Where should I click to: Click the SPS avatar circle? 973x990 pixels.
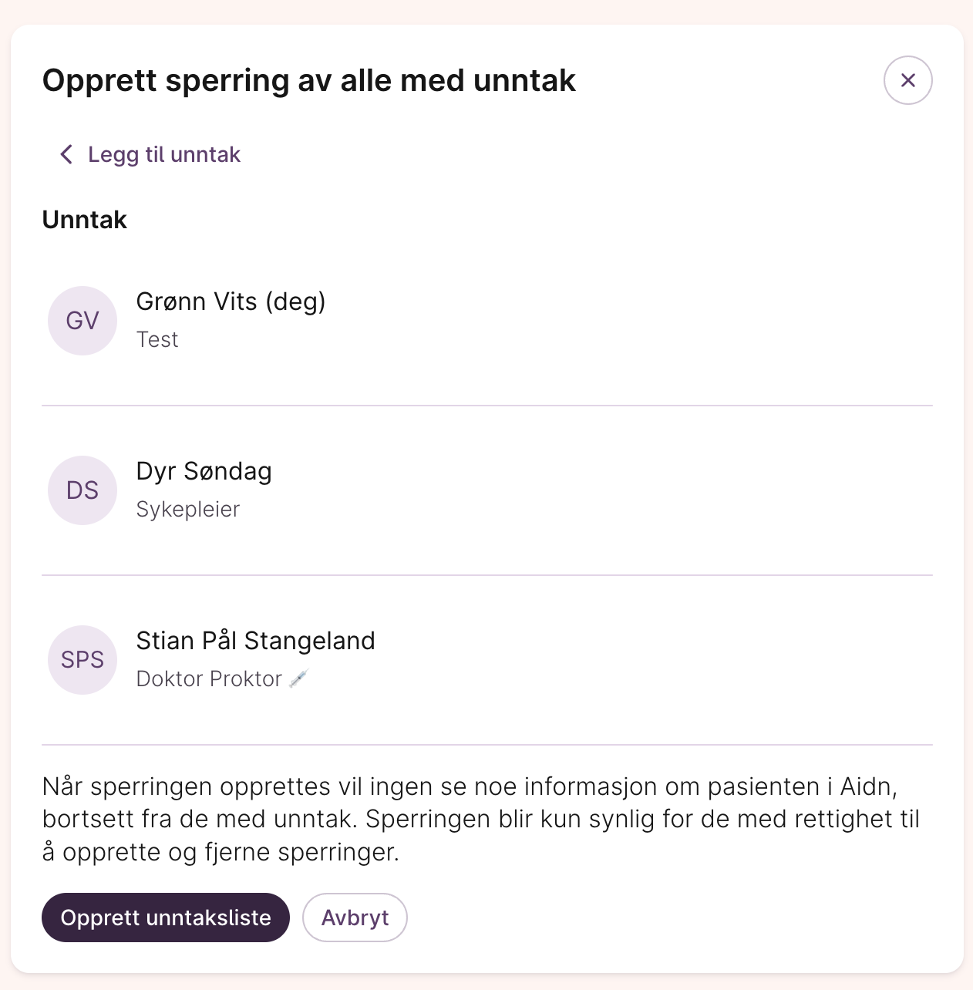[82, 660]
